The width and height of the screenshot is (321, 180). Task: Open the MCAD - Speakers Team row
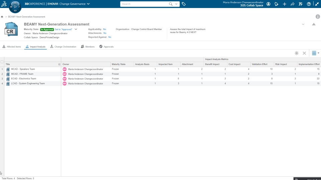[x=23, y=69]
